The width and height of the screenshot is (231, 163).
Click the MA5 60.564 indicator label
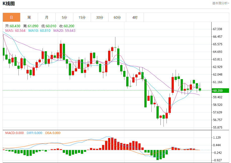pos(15,31)
